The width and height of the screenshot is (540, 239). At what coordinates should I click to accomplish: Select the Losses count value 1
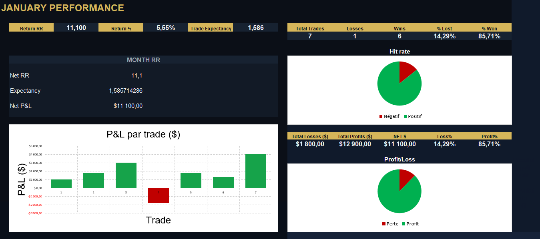(355, 36)
